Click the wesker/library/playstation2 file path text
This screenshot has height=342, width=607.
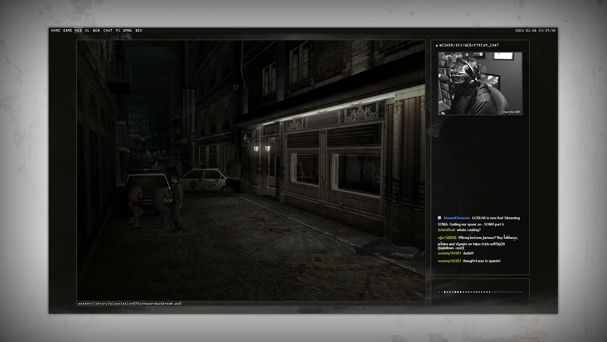[x=129, y=304]
